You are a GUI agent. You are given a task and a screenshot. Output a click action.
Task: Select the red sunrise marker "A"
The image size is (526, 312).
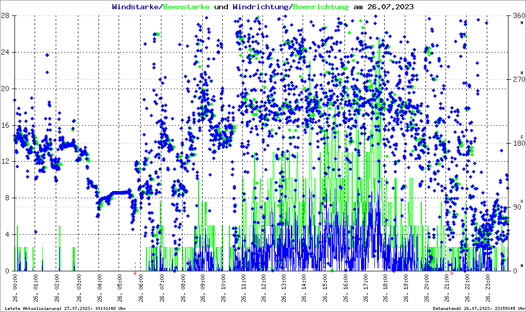(x=135, y=273)
